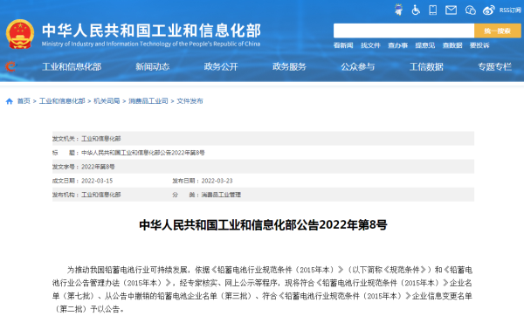Go to 机关司局 breadcrumb link

point(107,101)
